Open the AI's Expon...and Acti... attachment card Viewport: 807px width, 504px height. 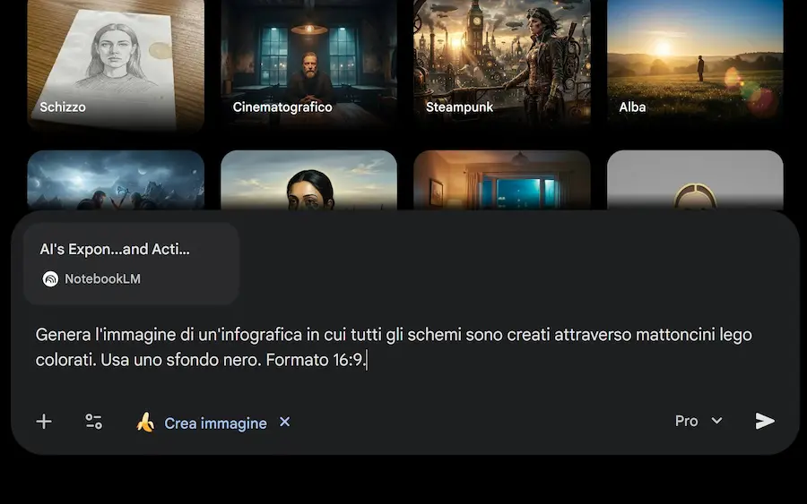131,263
